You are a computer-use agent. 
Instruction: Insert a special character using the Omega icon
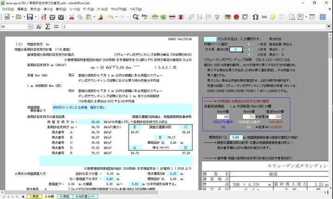tap(255, 17)
